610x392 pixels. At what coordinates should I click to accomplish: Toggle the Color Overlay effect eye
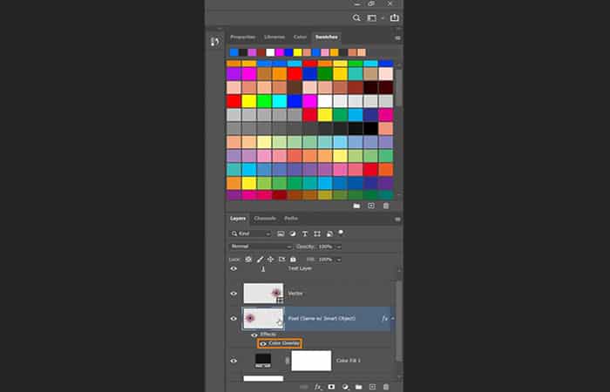(263, 343)
